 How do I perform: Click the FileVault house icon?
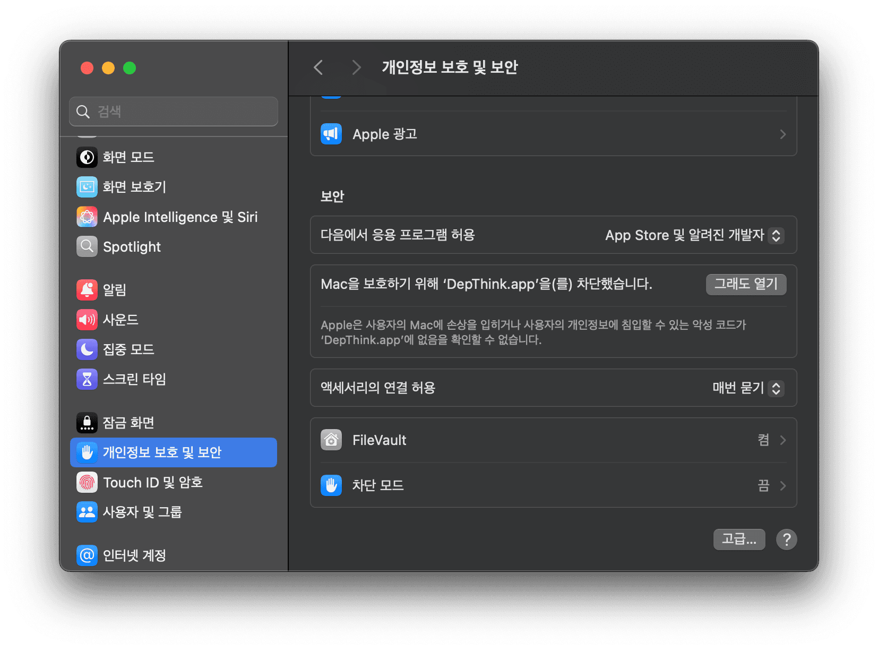point(331,440)
